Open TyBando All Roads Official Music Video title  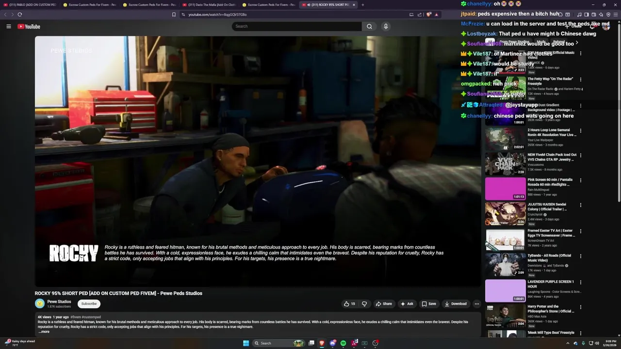coord(550,258)
